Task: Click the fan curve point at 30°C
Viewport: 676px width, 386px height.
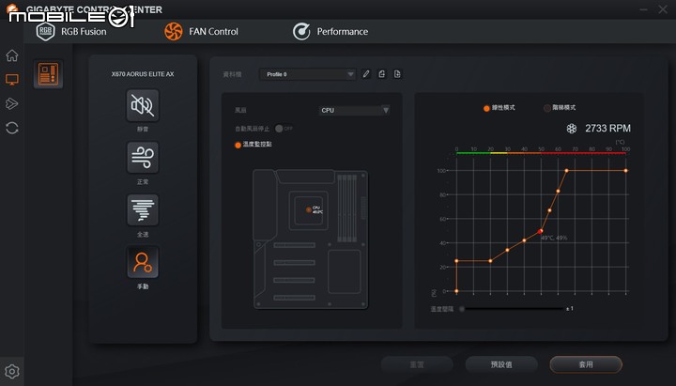Action: click(x=507, y=250)
